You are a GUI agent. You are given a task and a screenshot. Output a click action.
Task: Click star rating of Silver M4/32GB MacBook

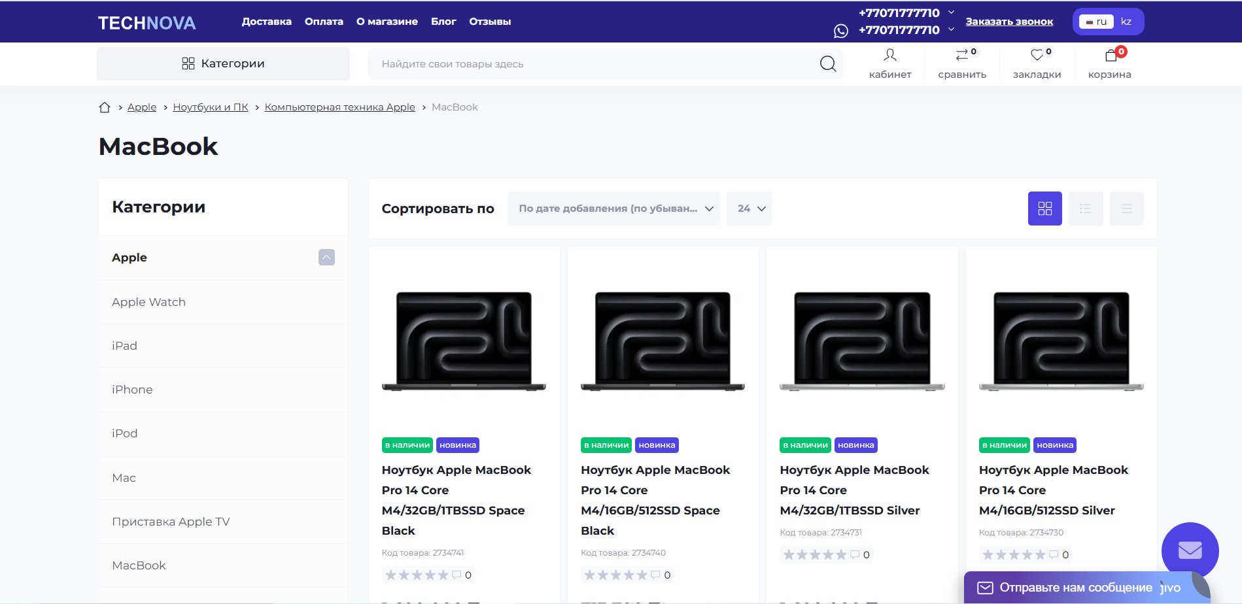pyautogui.click(x=815, y=554)
